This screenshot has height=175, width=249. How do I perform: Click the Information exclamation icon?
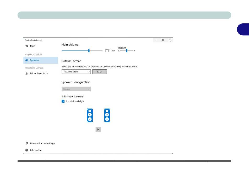27,150
